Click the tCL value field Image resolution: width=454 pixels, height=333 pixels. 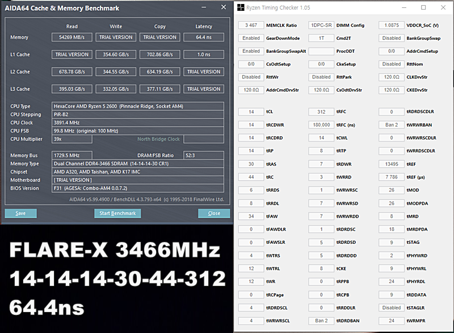point(251,111)
